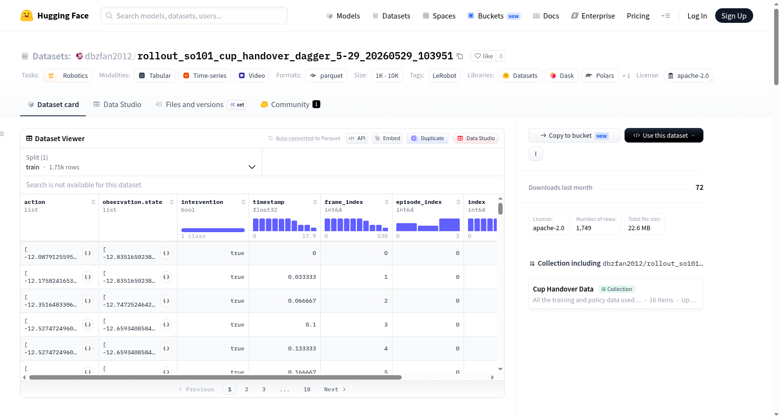Click the search models input field

(194, 16)
